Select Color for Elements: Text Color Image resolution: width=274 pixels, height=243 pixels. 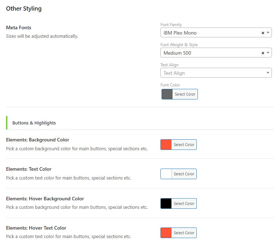pos(184,174)
